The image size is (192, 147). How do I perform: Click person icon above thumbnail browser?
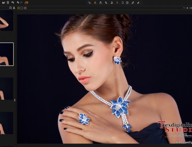coord(14,8)
